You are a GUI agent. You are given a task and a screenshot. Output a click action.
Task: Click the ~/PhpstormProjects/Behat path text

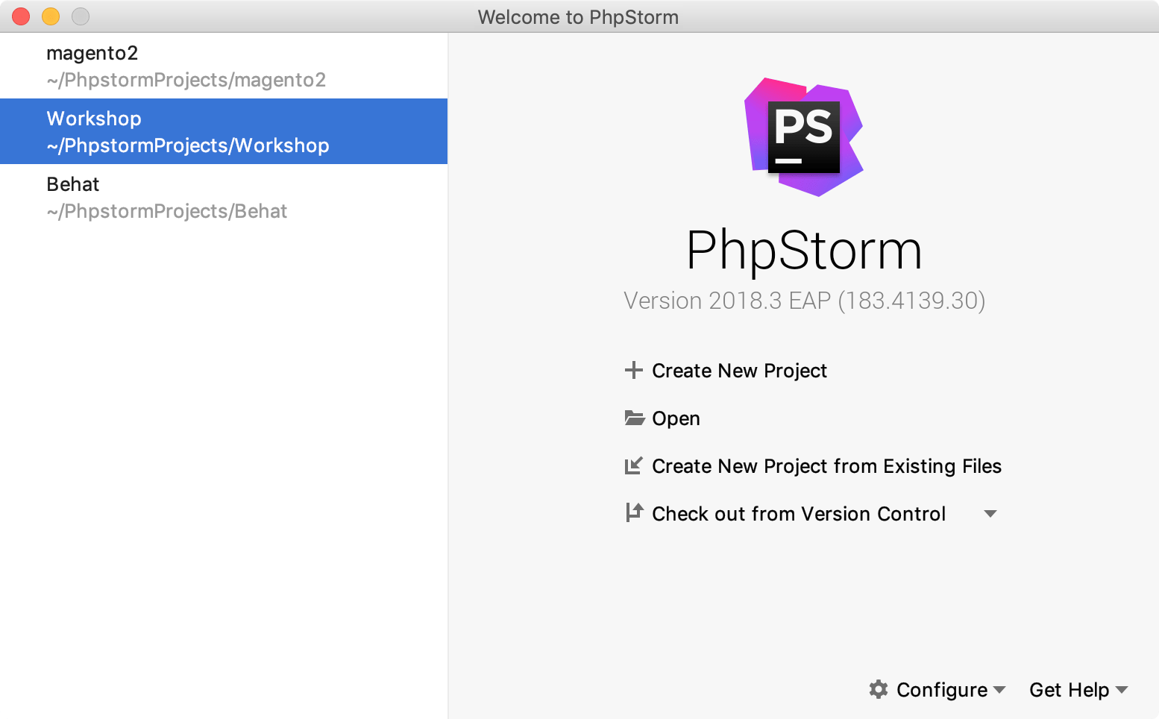click(167, 211)
